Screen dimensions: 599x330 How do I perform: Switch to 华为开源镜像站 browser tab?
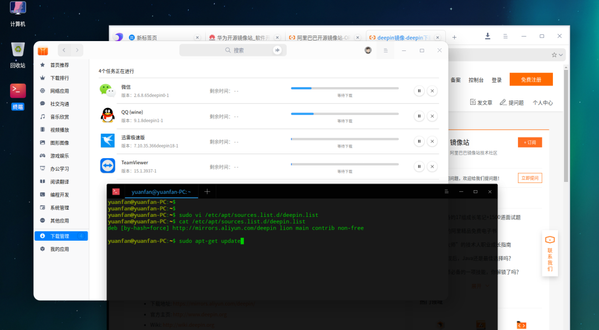243,37
